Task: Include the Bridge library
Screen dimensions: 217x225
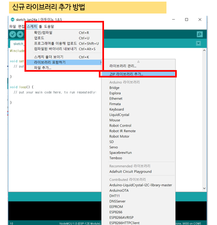Action: (x=138, y=88)
